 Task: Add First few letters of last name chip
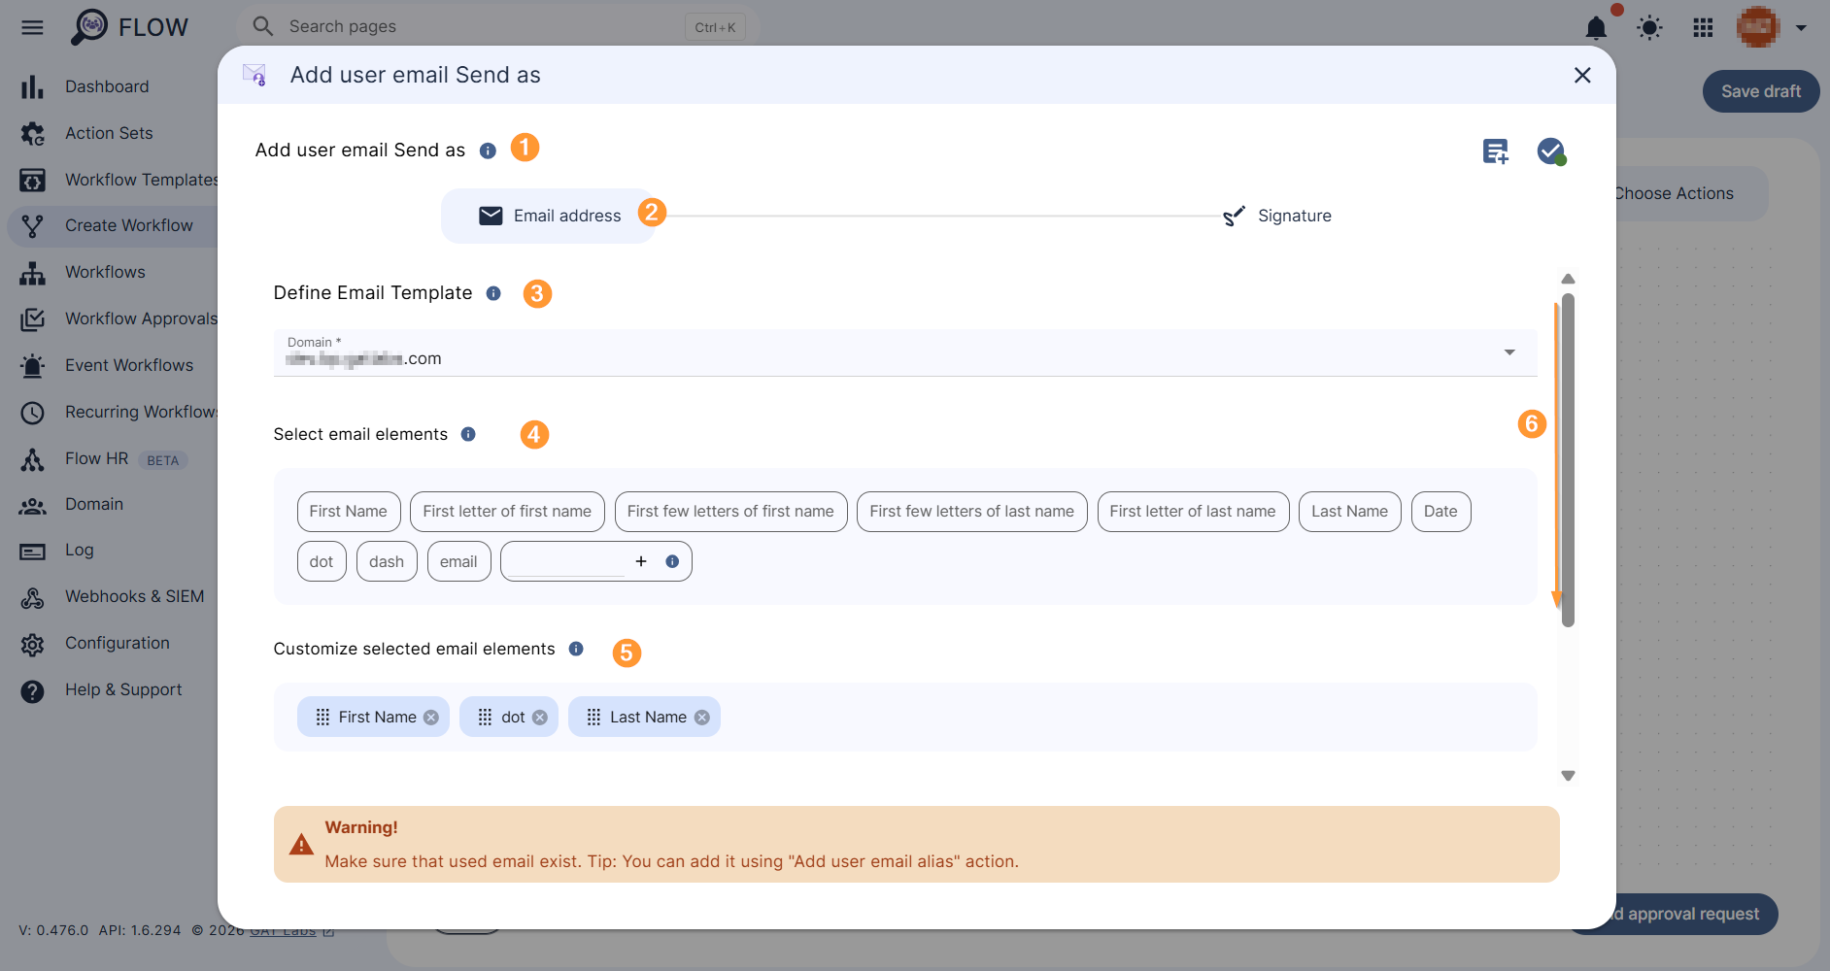972,512
